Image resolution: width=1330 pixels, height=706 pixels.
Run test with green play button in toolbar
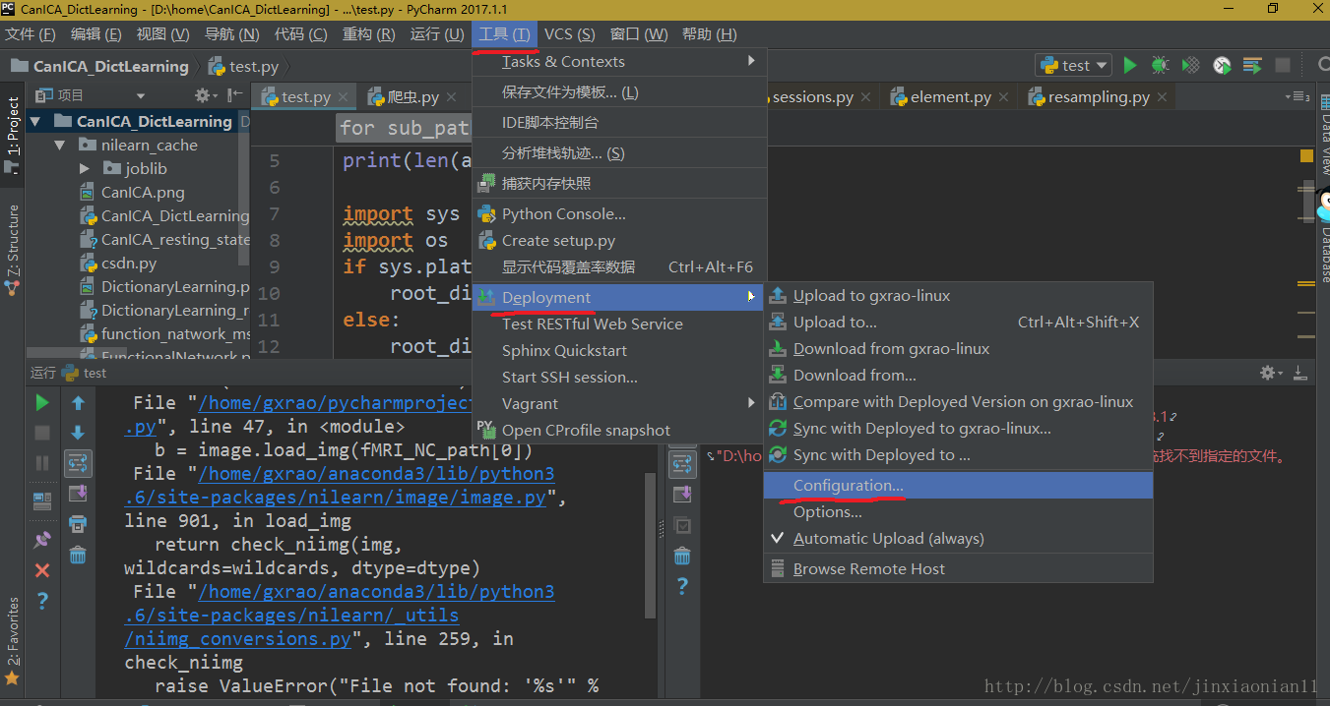point(1130,65)
